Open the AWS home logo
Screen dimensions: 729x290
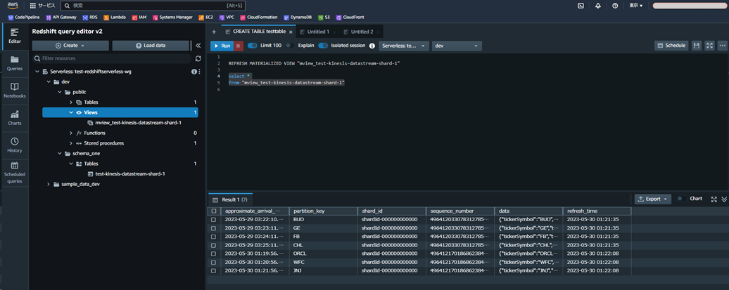[12, 6]
